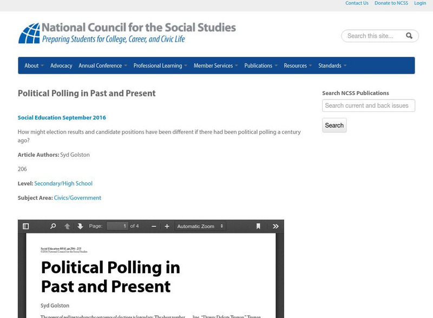The height and width of the screenshot is (318, 433).
Task: Open the Advocacy menu item
Action: [x=61, y=65]
